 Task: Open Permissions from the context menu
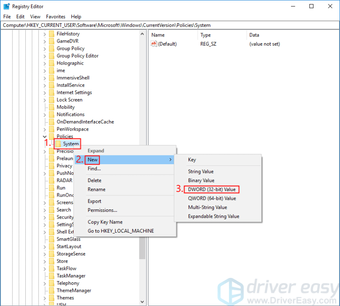tap(100, 210)
